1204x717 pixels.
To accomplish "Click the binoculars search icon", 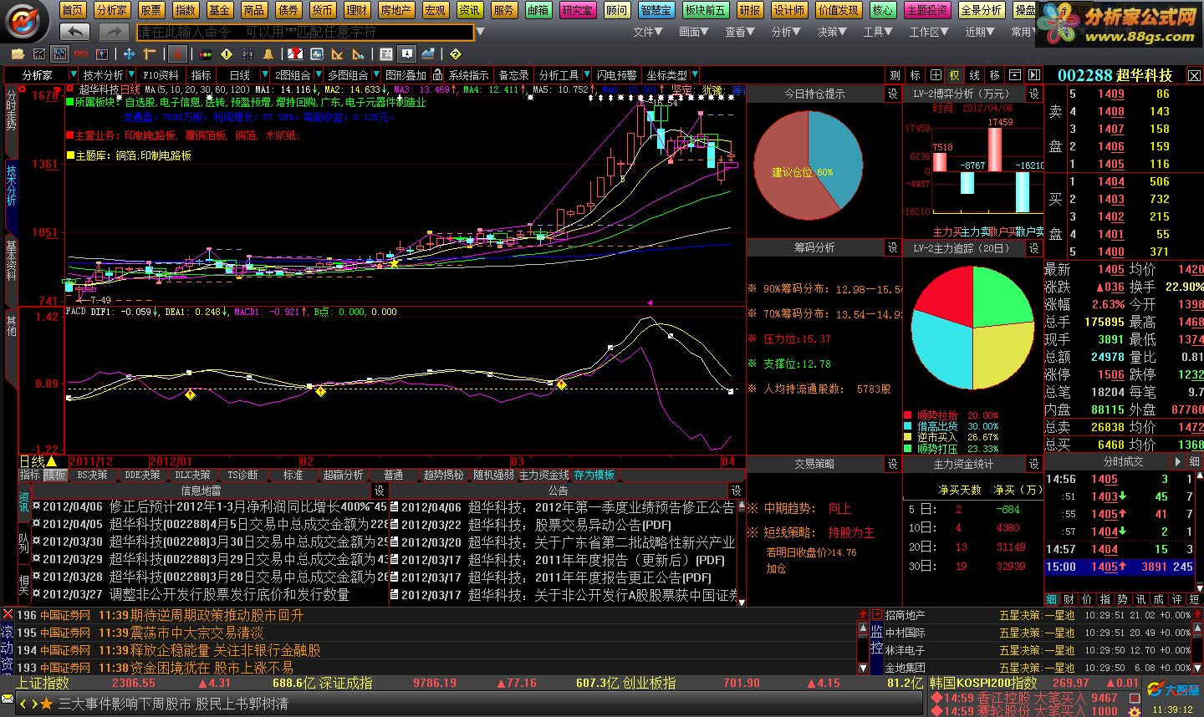I will click(x=247, y=53).
